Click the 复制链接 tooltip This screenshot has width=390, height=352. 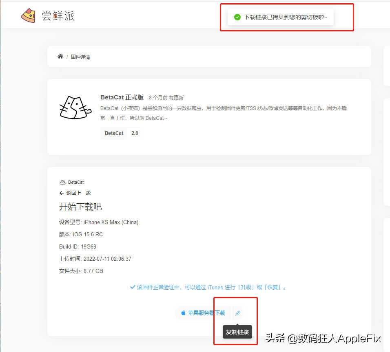(237, 332)
